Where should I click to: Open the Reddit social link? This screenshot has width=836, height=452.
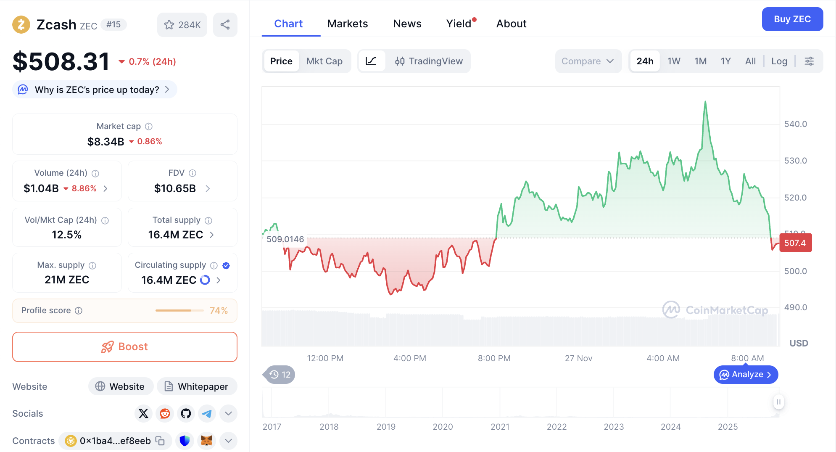tap(165, 413)
